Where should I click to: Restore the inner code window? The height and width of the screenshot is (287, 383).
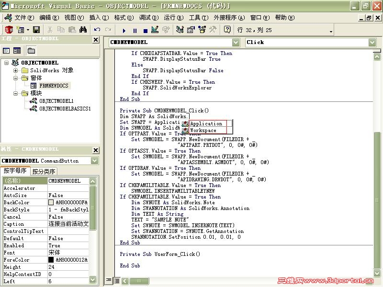pyautogui.click(x=369, y=18)
